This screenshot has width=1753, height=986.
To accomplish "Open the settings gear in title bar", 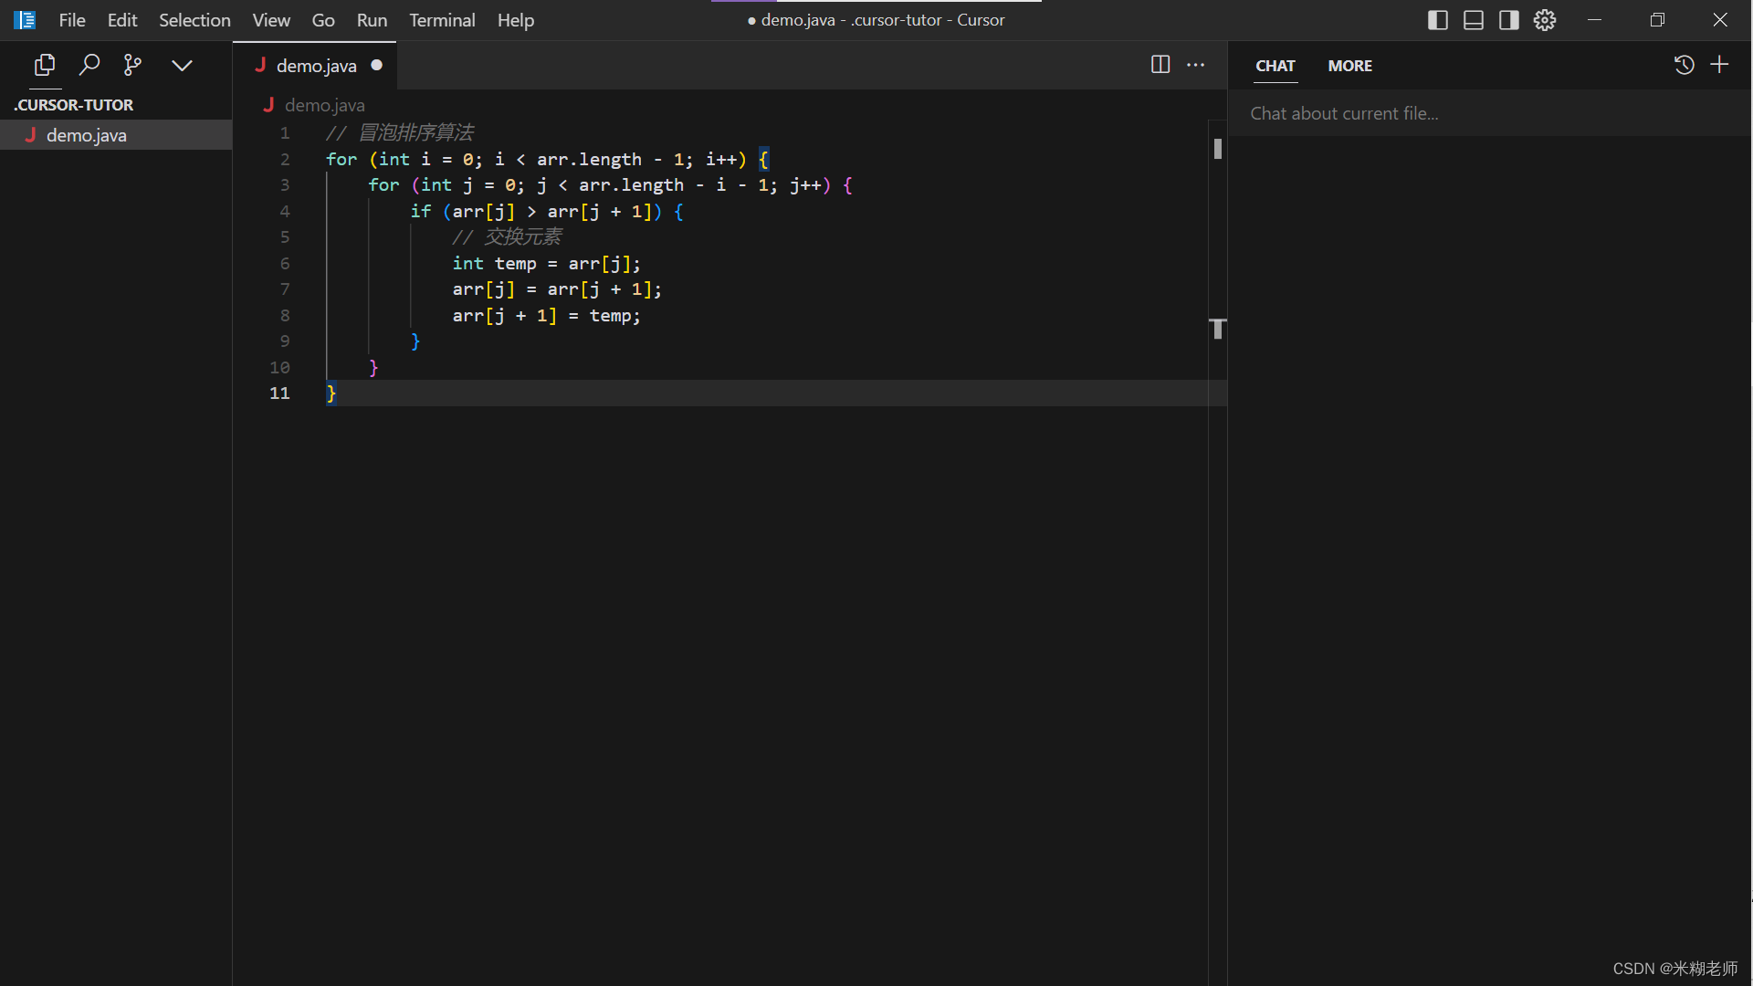I will pos(1544,20).
